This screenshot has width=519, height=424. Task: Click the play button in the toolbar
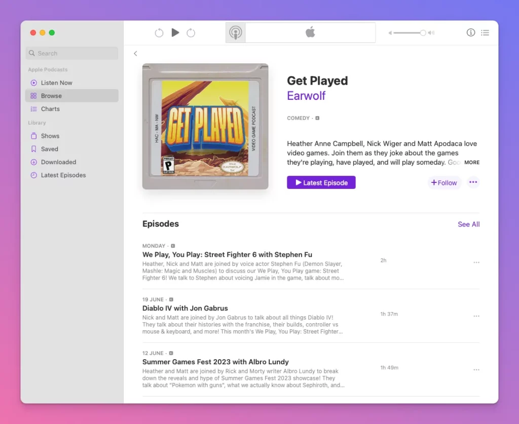coord(175,33)
